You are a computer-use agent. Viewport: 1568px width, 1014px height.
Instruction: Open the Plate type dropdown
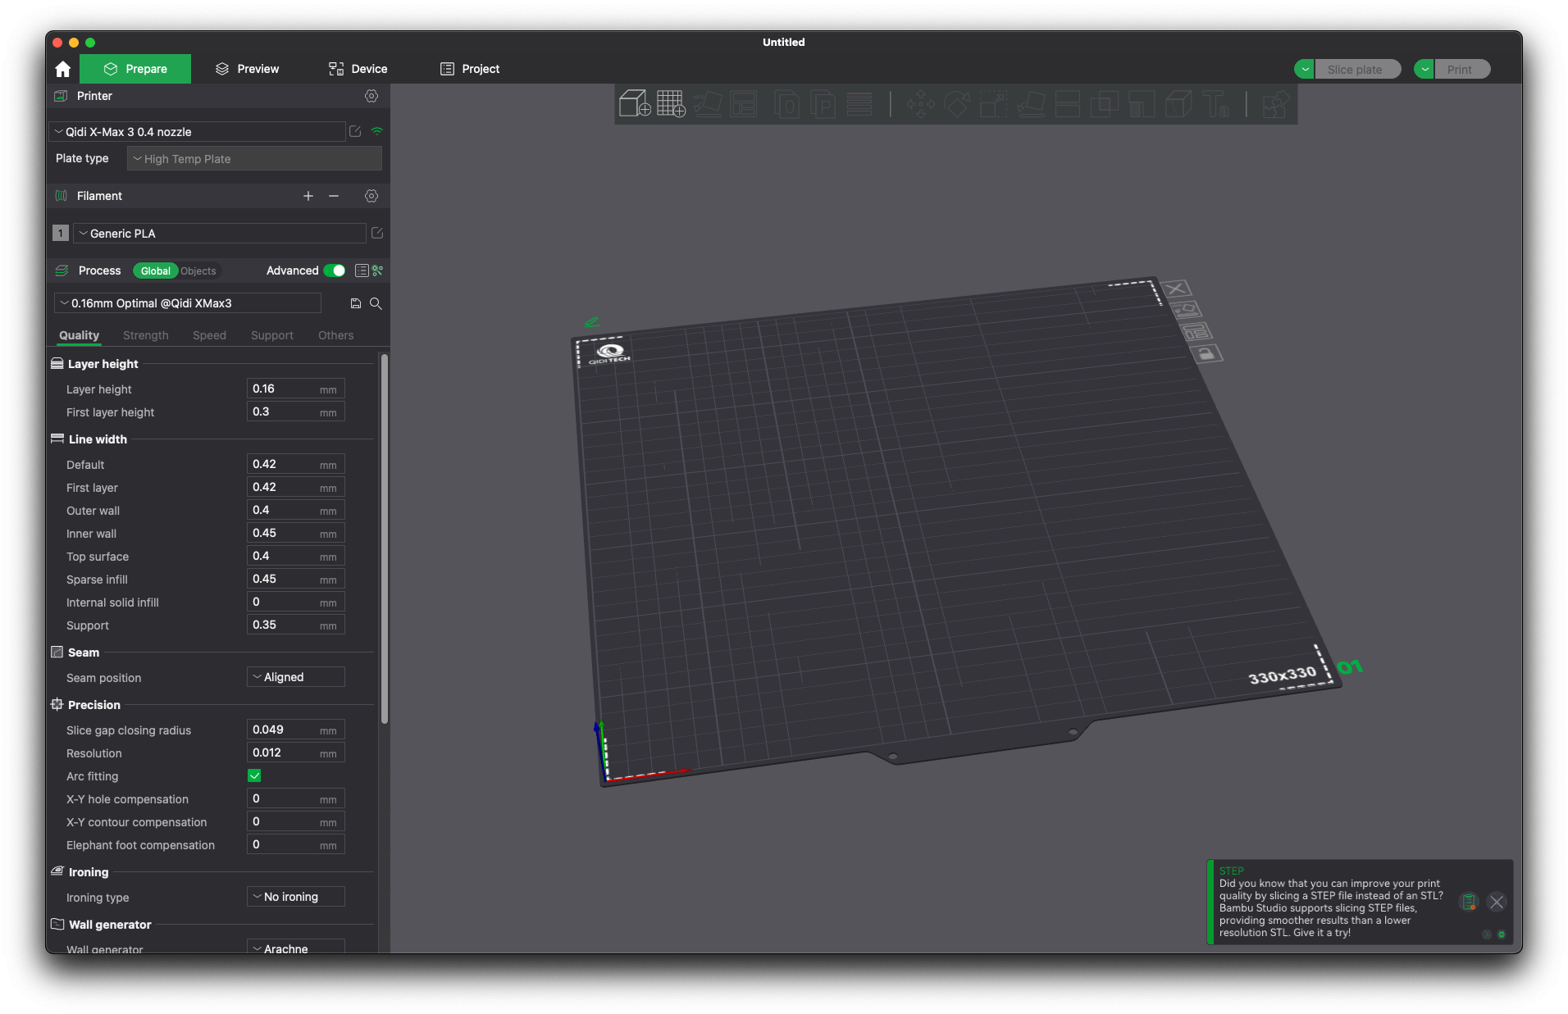click(254, 158)
